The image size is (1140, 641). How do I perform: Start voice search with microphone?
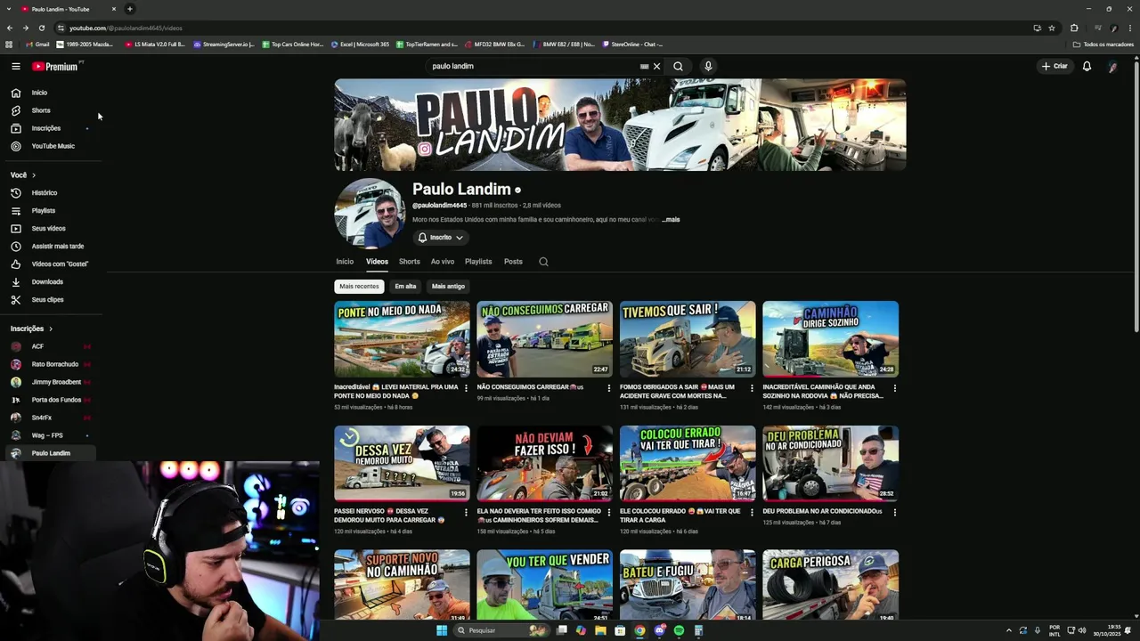click(x=708, y=66)
